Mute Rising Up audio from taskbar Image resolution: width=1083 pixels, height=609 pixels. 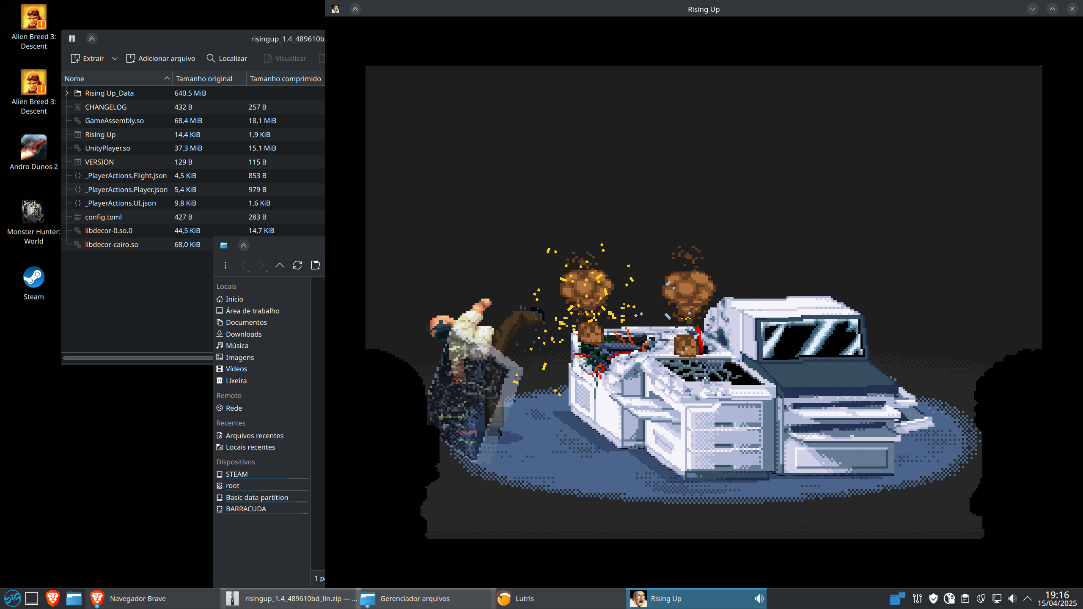point(759,598)
